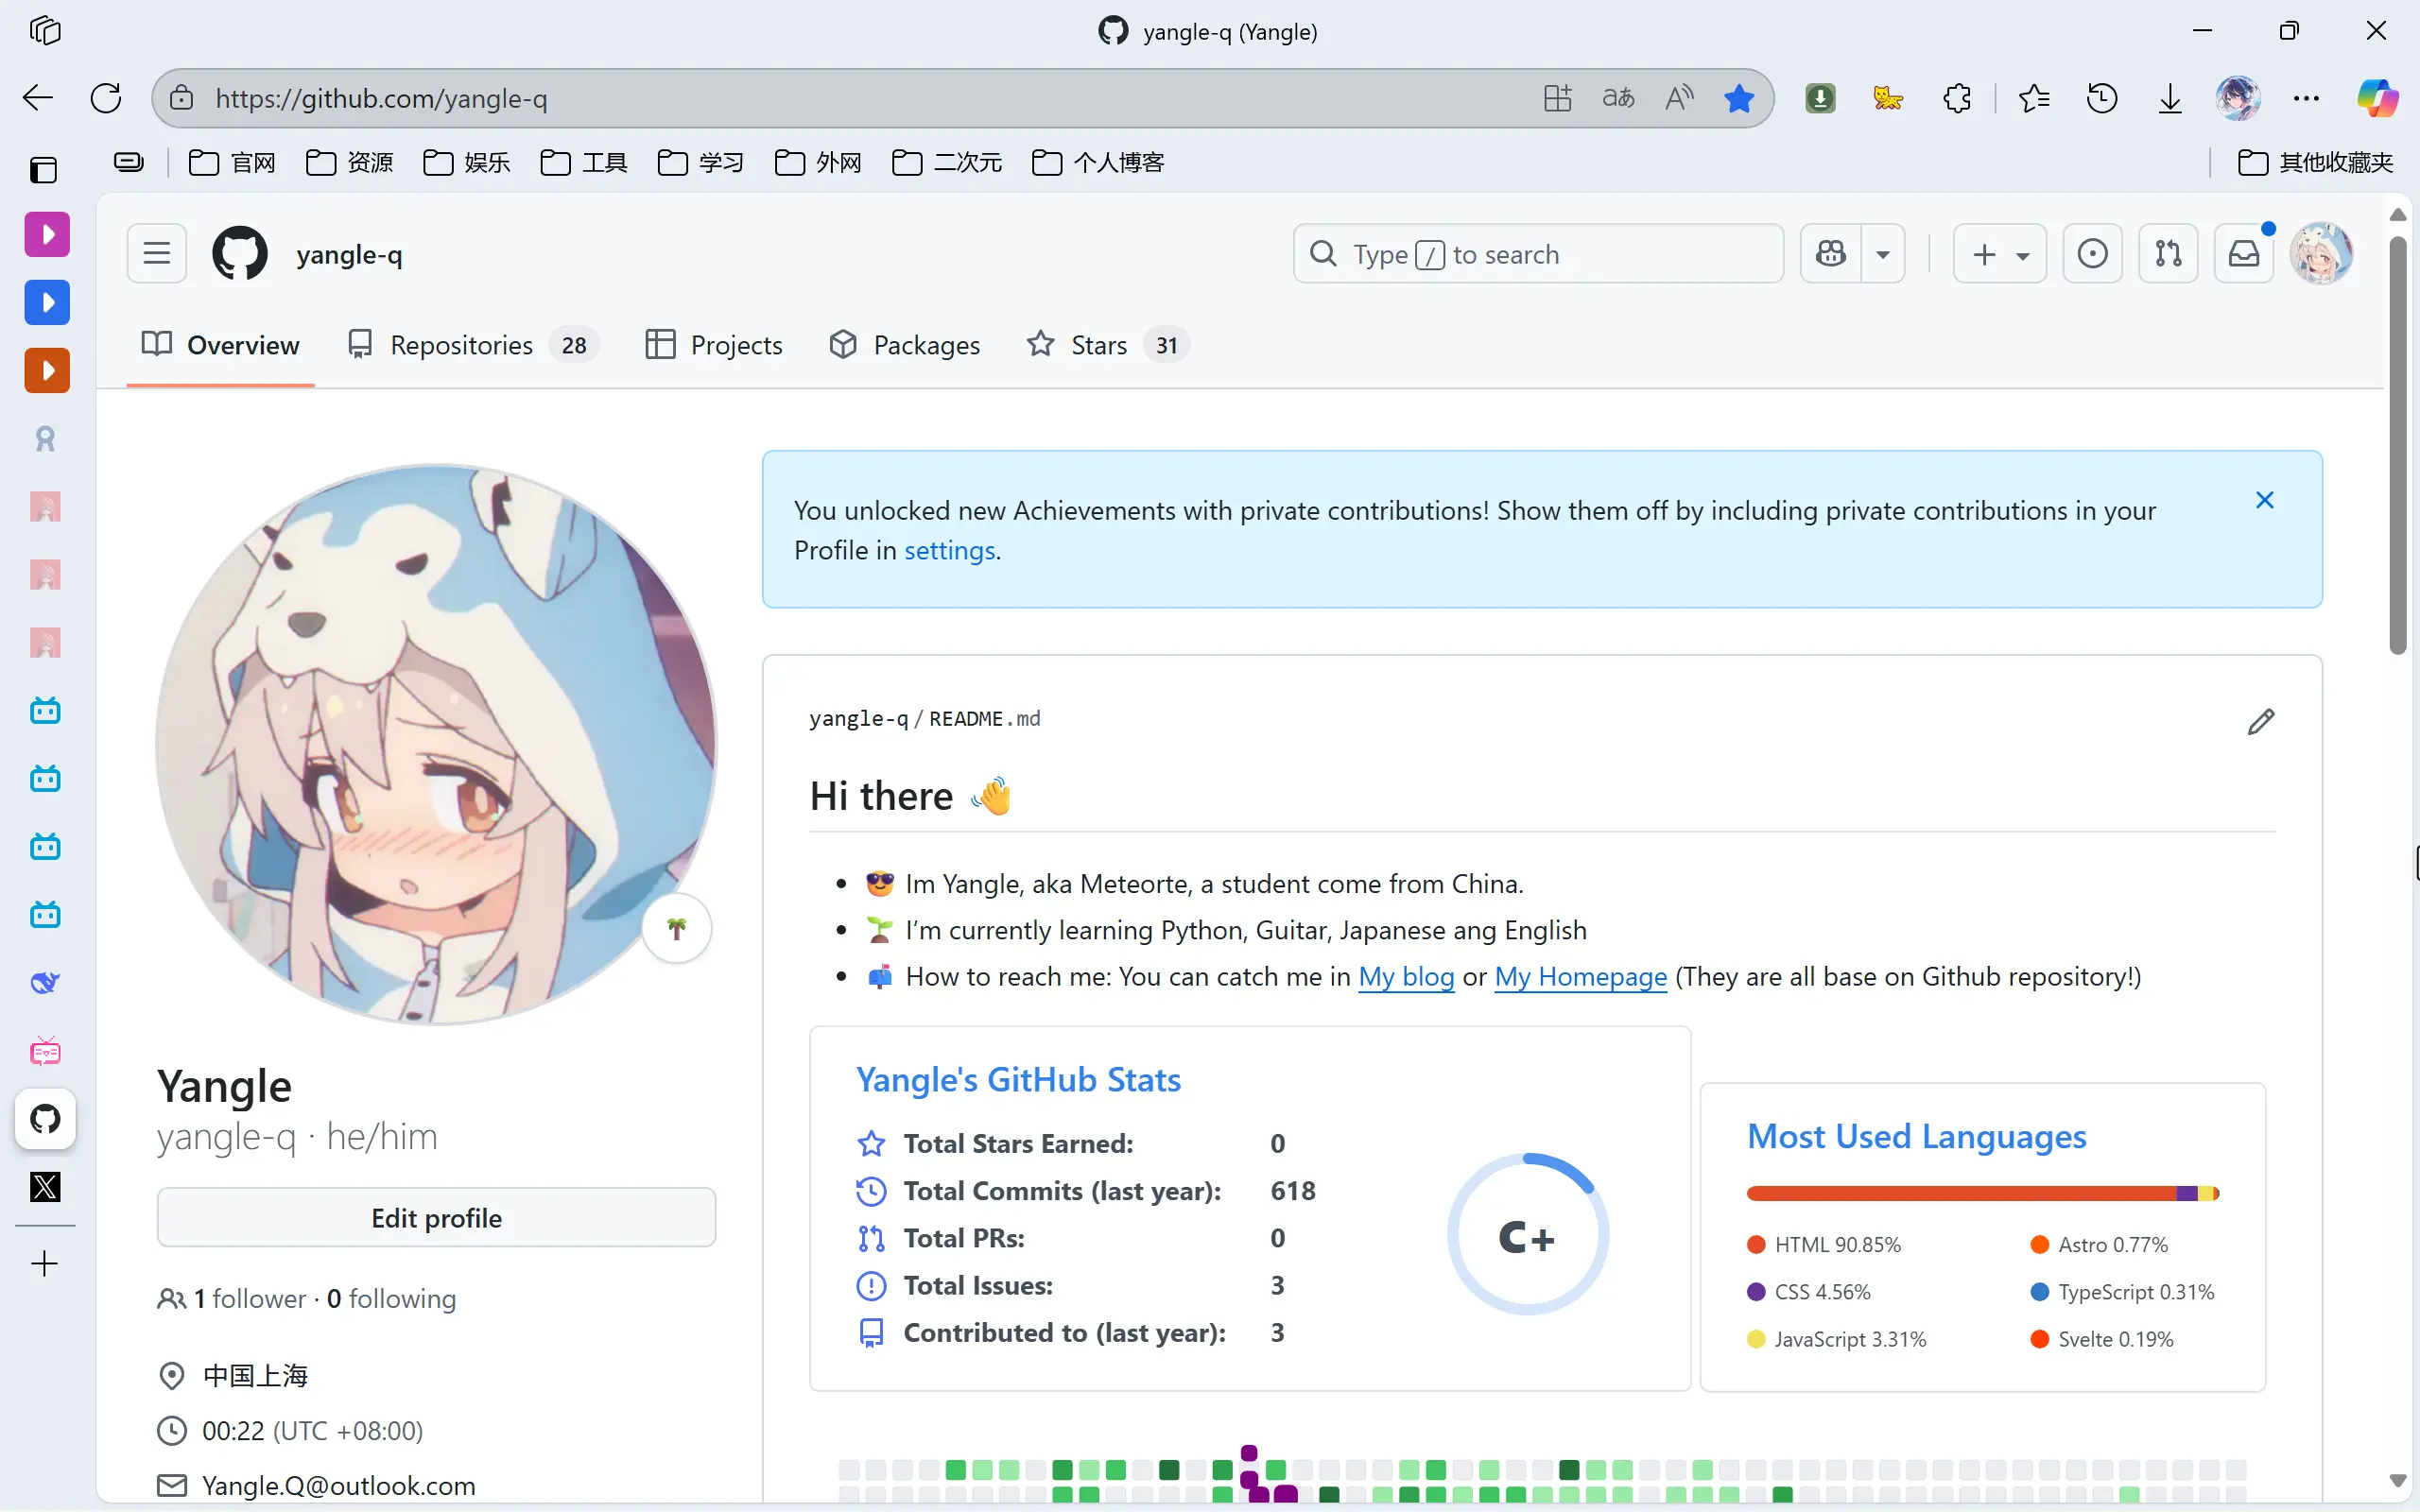Edit README with the pencil icon
The height and width of the screenshot is (1512, 2420).
click(2261, 722)
